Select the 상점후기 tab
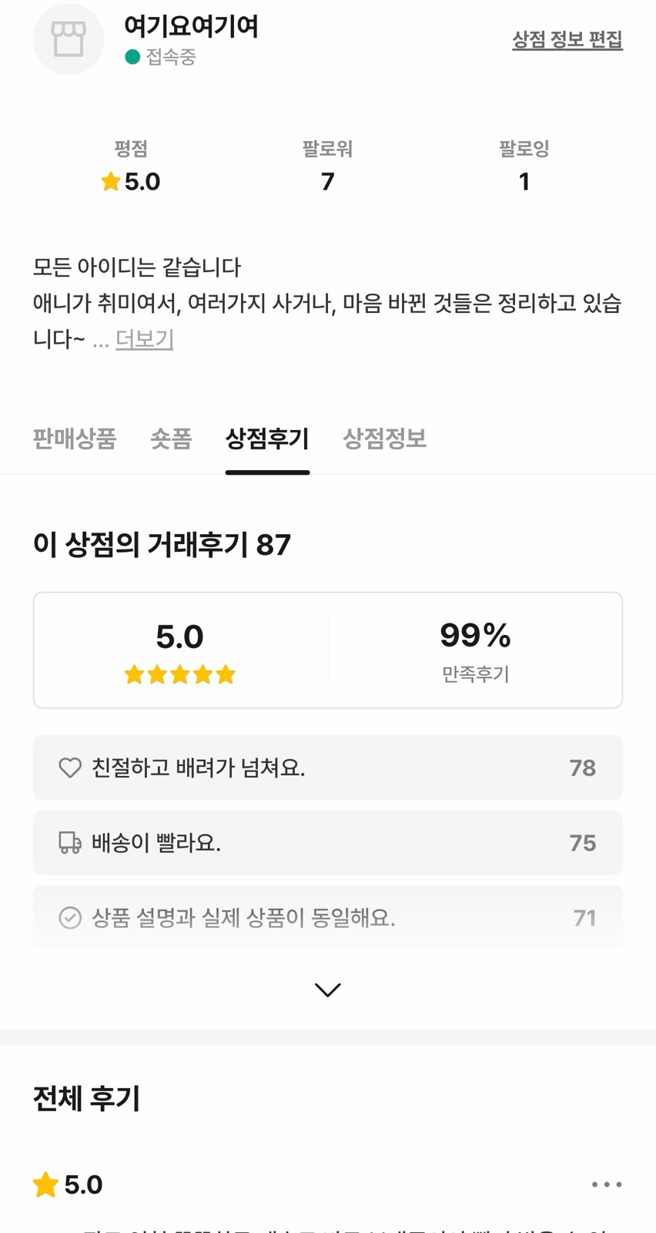Image resolution: width=656 pixels, height=1233 pixels. click(x=267, y=439)
